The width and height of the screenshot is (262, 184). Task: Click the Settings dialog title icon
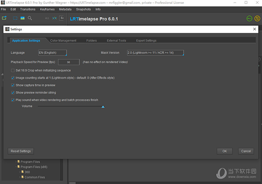(x=7, y=29)
